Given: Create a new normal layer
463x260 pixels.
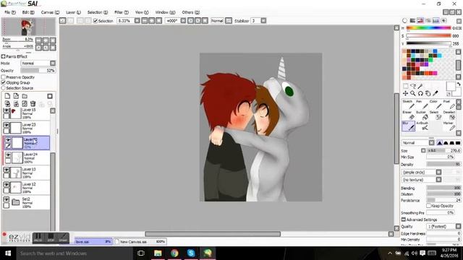Looking at the screenshot, I should click(7, 96).
